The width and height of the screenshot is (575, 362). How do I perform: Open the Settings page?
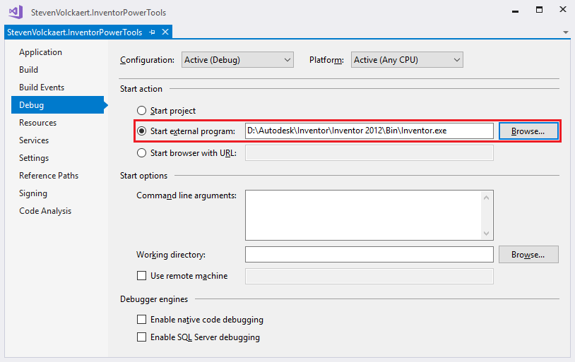click(x=34, y=158)
